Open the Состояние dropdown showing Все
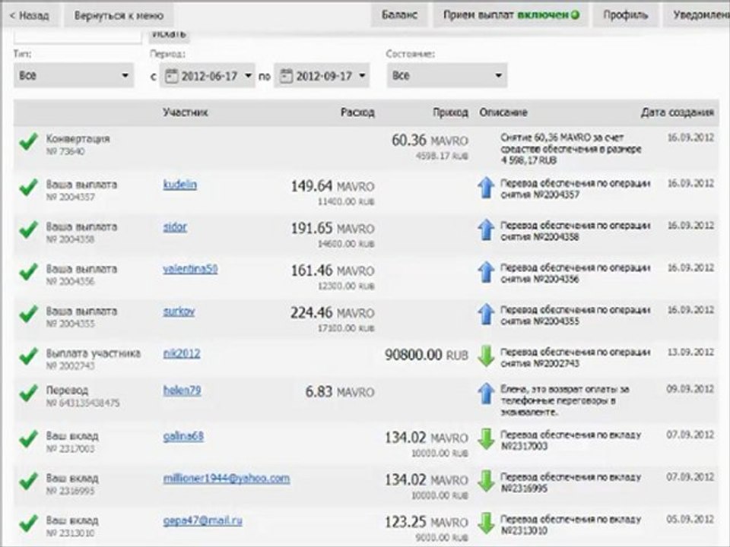The width and height of the screenshot is (730, 547). 446,75
